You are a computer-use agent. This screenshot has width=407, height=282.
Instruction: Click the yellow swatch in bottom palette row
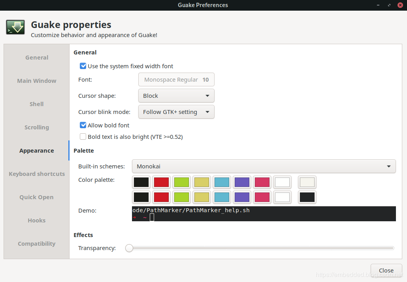pos(202,197)
